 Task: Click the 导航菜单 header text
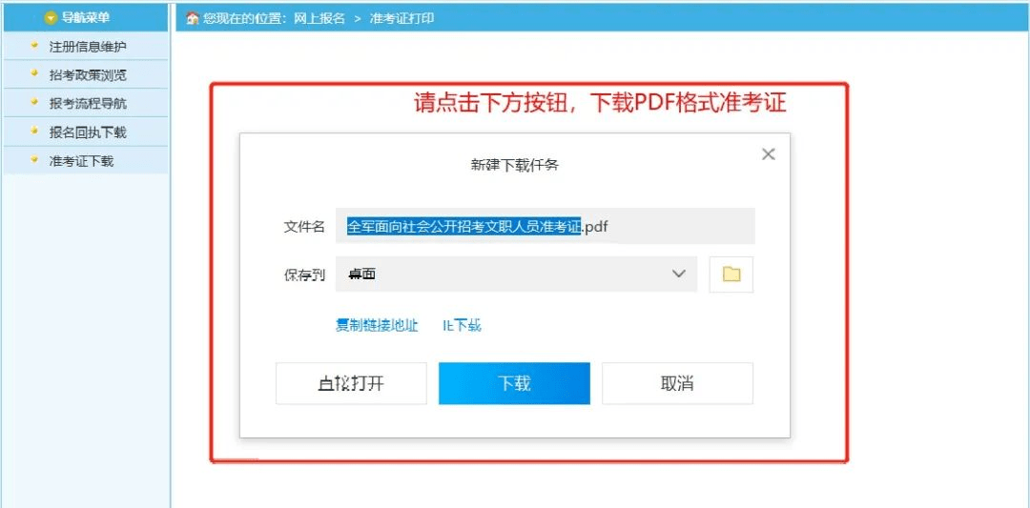[86, 18]
